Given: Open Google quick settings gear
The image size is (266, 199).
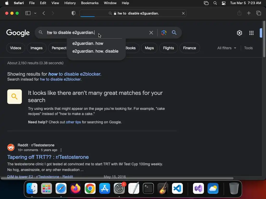Looking at the screenshot, I should pyautogui.click(x=239, y=33).
